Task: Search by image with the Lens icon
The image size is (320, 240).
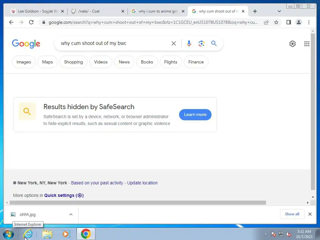Action: click(202, 43)
